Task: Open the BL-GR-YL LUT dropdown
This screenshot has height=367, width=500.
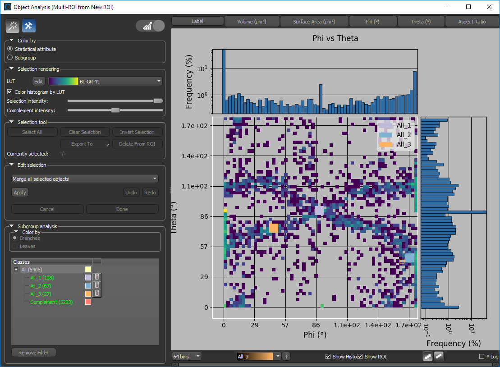Action: point(105,82)
